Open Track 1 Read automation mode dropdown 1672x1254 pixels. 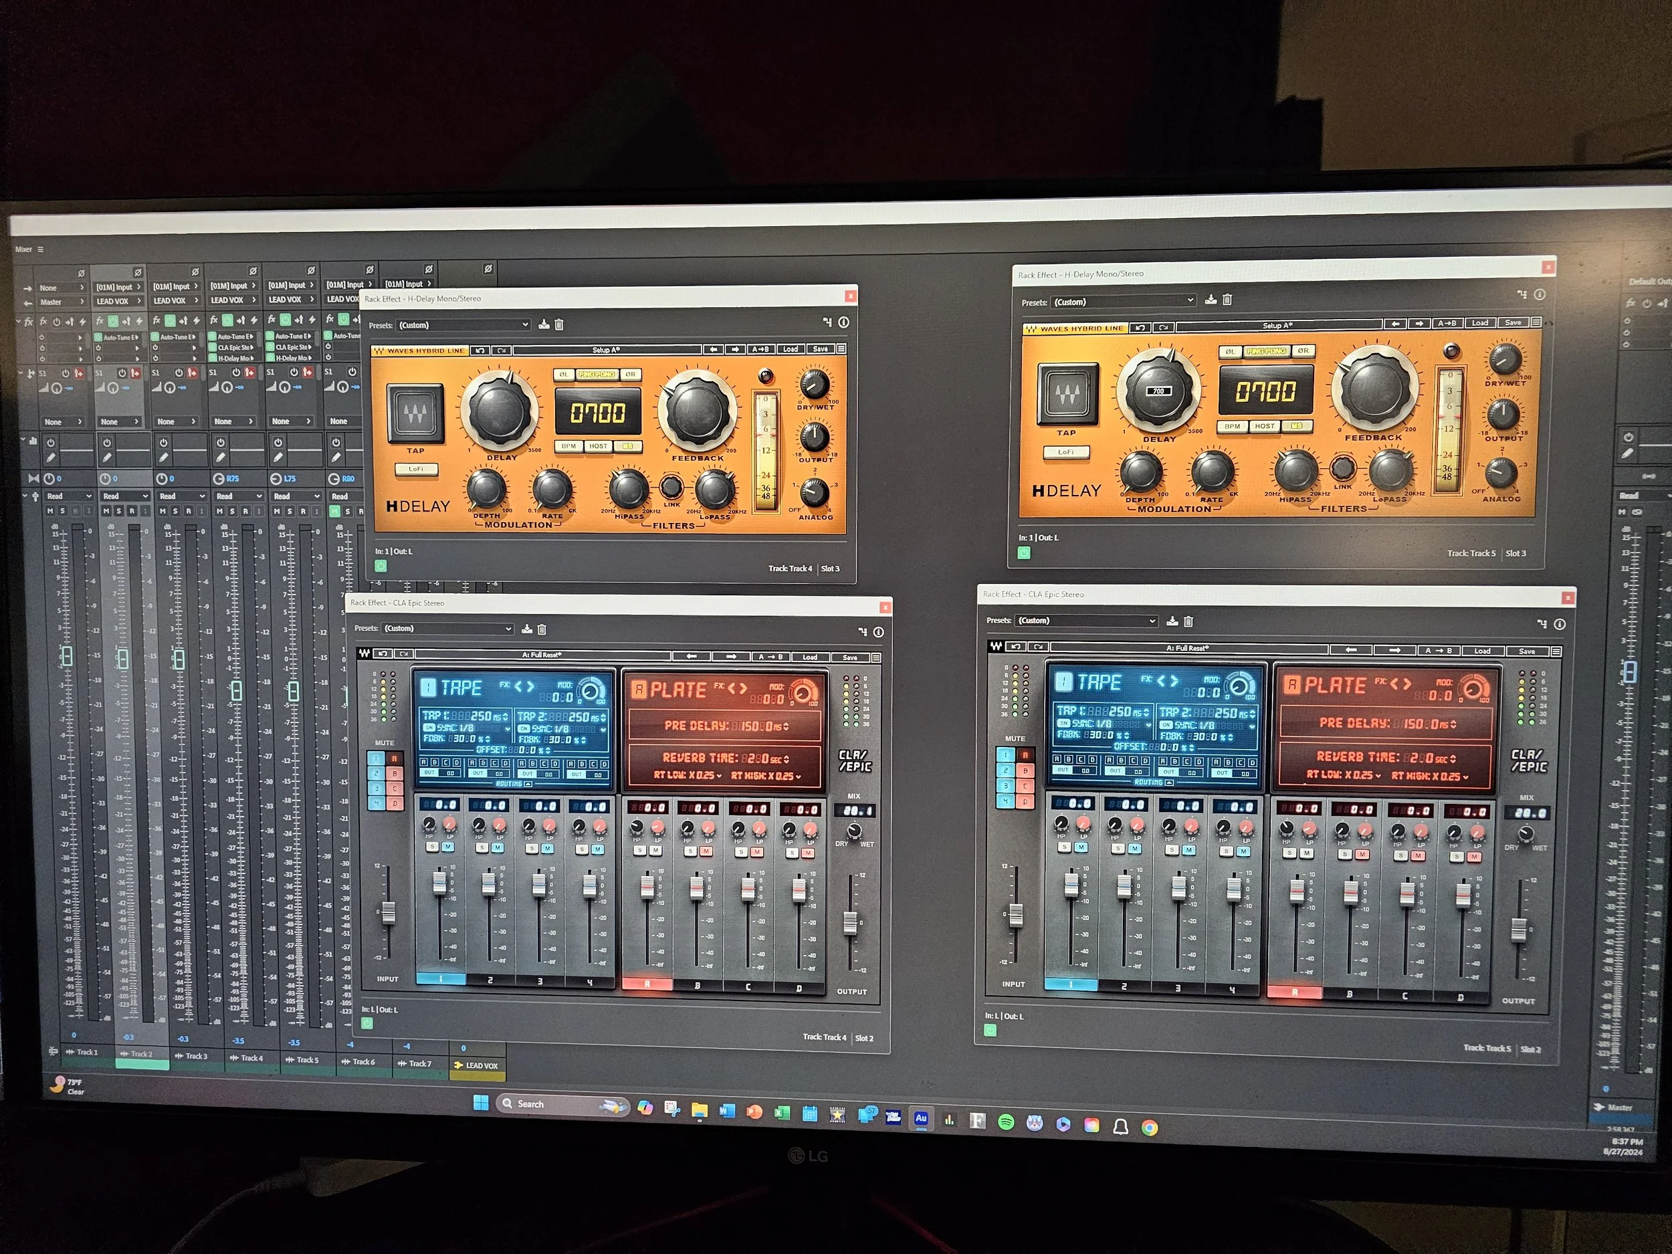coord(68,497)
